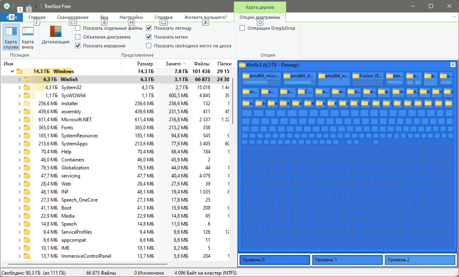Sort by the Имя column header
This screenshot has width=459, height=277.
(x=61, y=63)
